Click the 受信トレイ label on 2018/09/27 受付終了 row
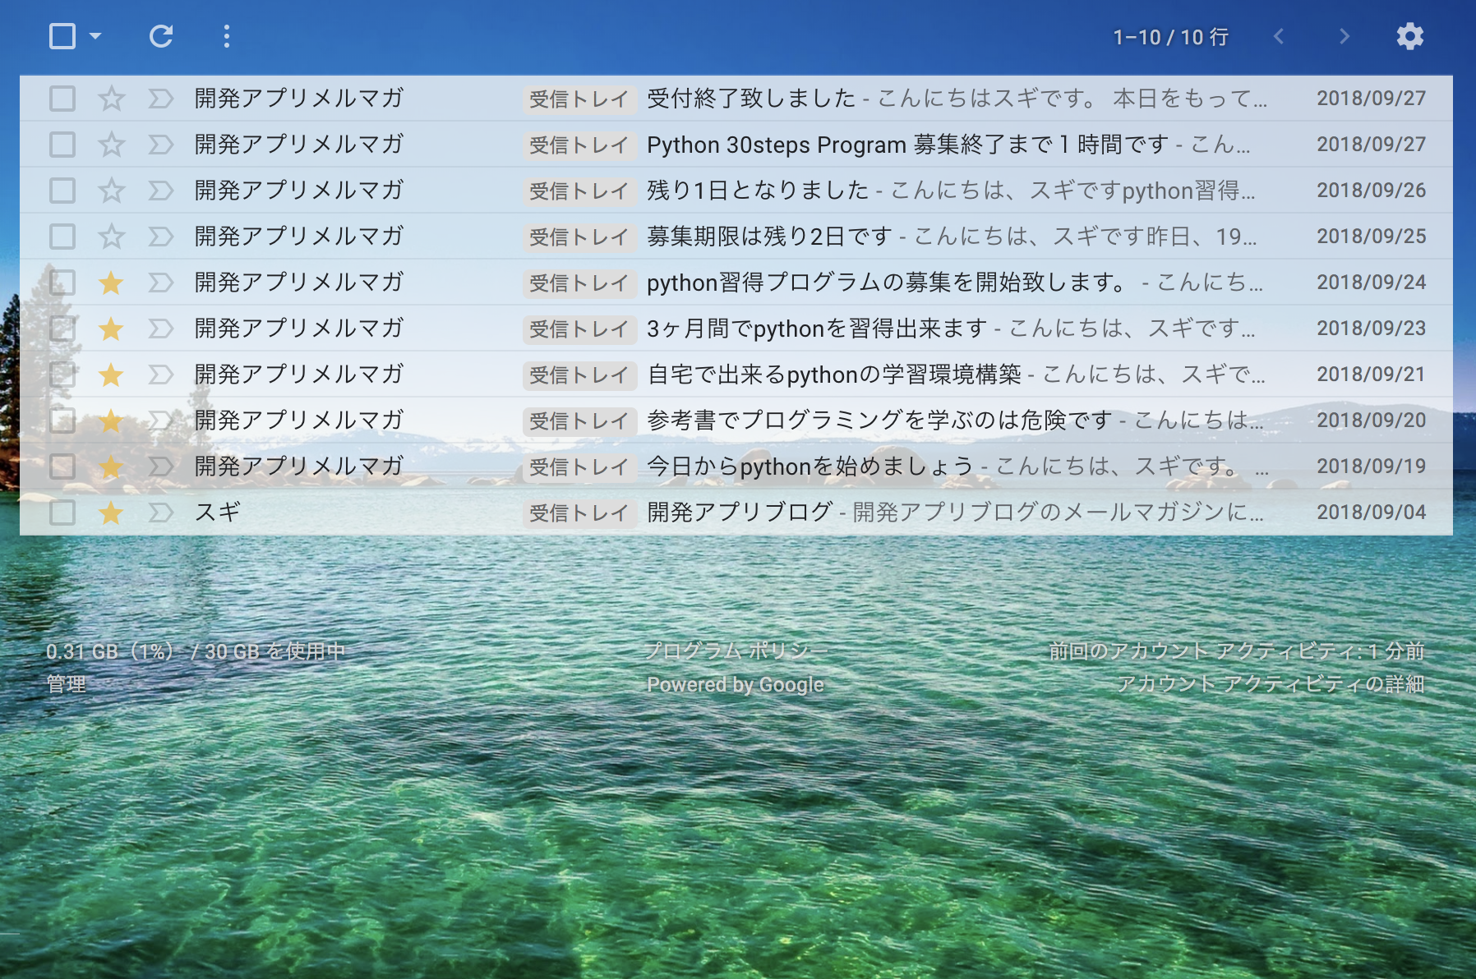Image resolution: width=1476 pixels, height=979 pixels. click(x=579, y=99)
